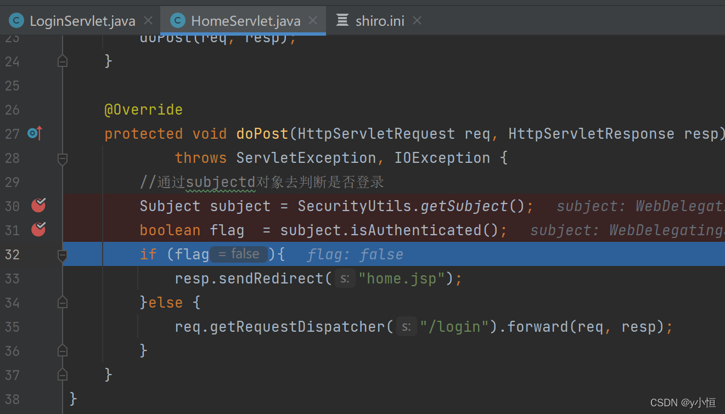Click the "home.jsp" string literal

pyautogui.click(x=402, y=279)
